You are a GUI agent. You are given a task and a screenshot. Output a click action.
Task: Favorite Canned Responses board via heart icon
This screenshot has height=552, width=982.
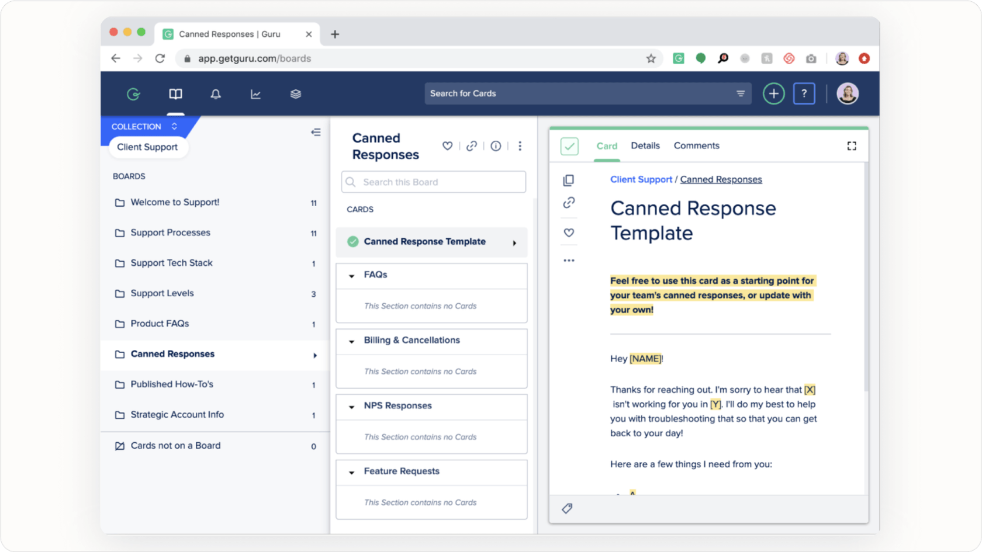coord(447,145)
